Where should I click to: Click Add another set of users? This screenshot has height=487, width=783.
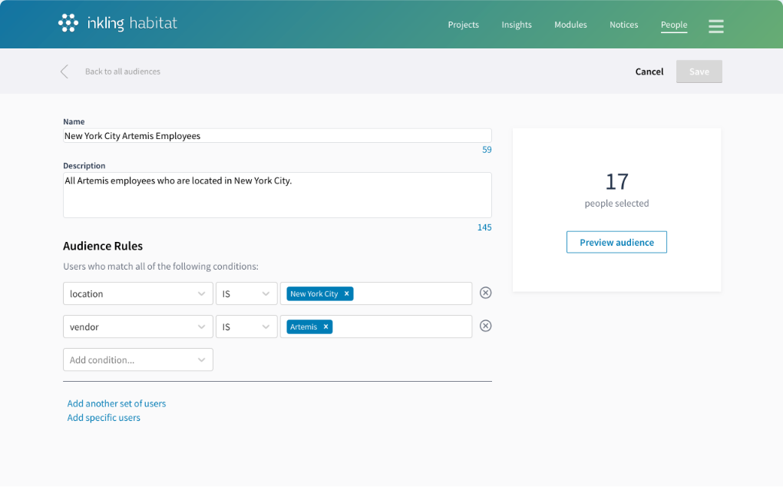coord(117,403)
